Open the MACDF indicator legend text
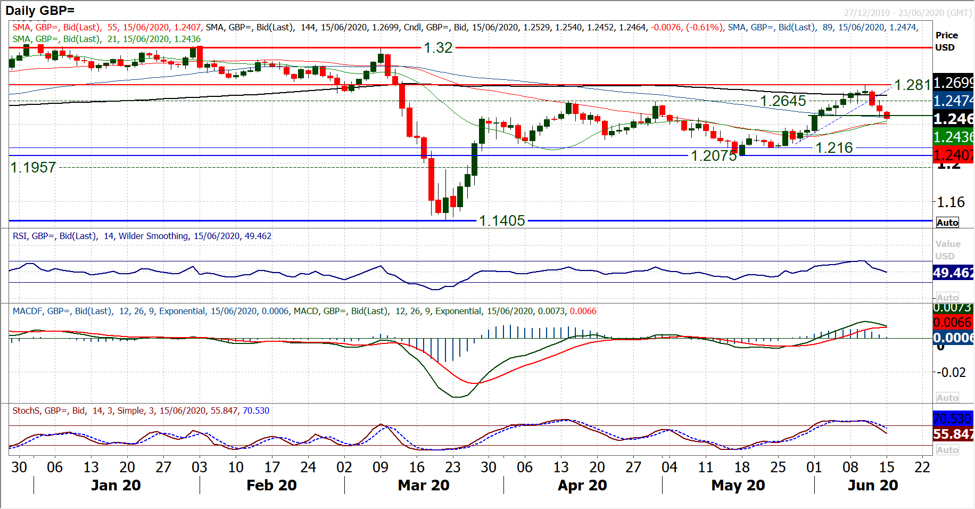975x509 pixels. [304, 311]
